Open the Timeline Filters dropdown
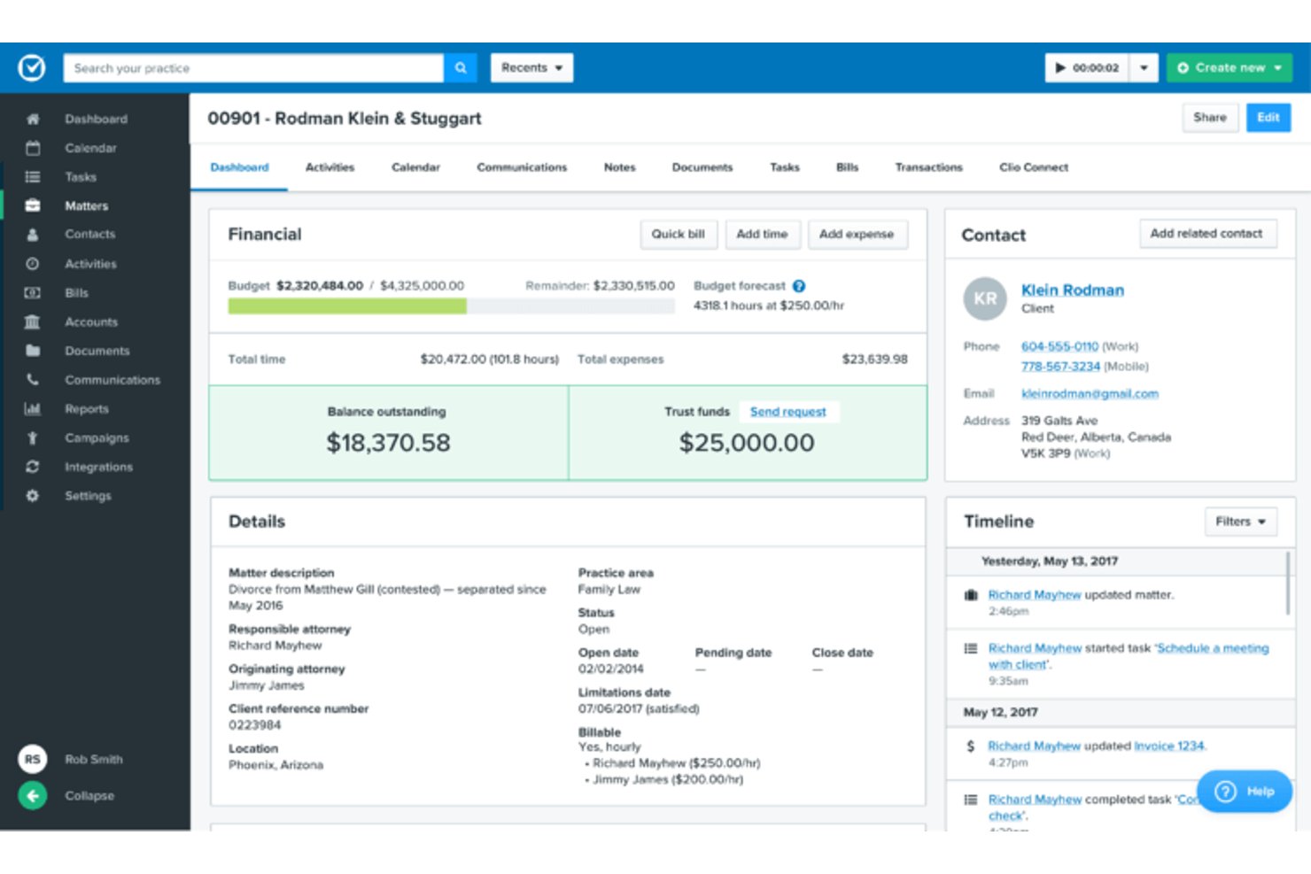This screenshot has width=1311, height=874. tap(1240, 522)
